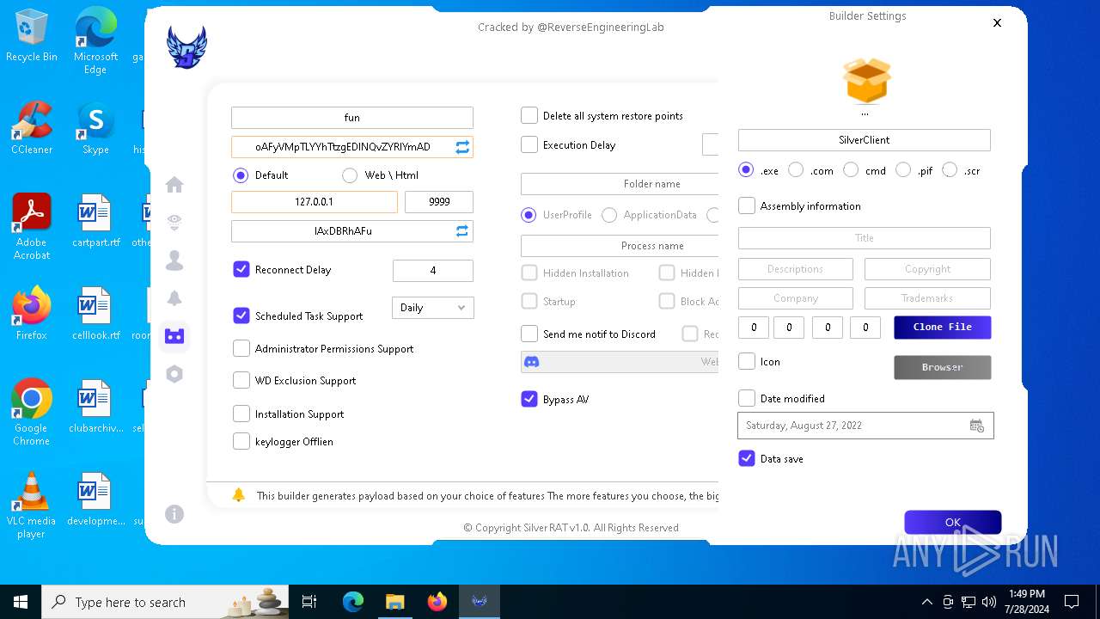Screen dimensions: 1100x619
Task: Open the settings hexagon sidebar icon
Action: [x=174, y=374]
